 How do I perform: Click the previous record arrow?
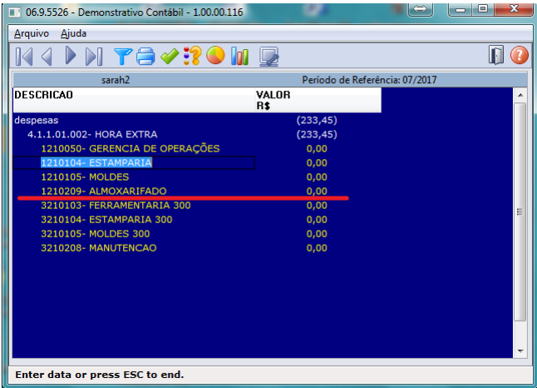pyautogui.click(x=47, y=57)
